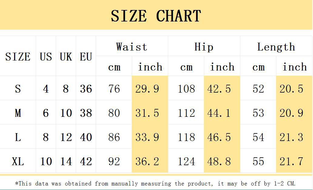The width and height of the screenshot is (313, 190).
Task: Select the M size row label
Action: click(18, 113)
